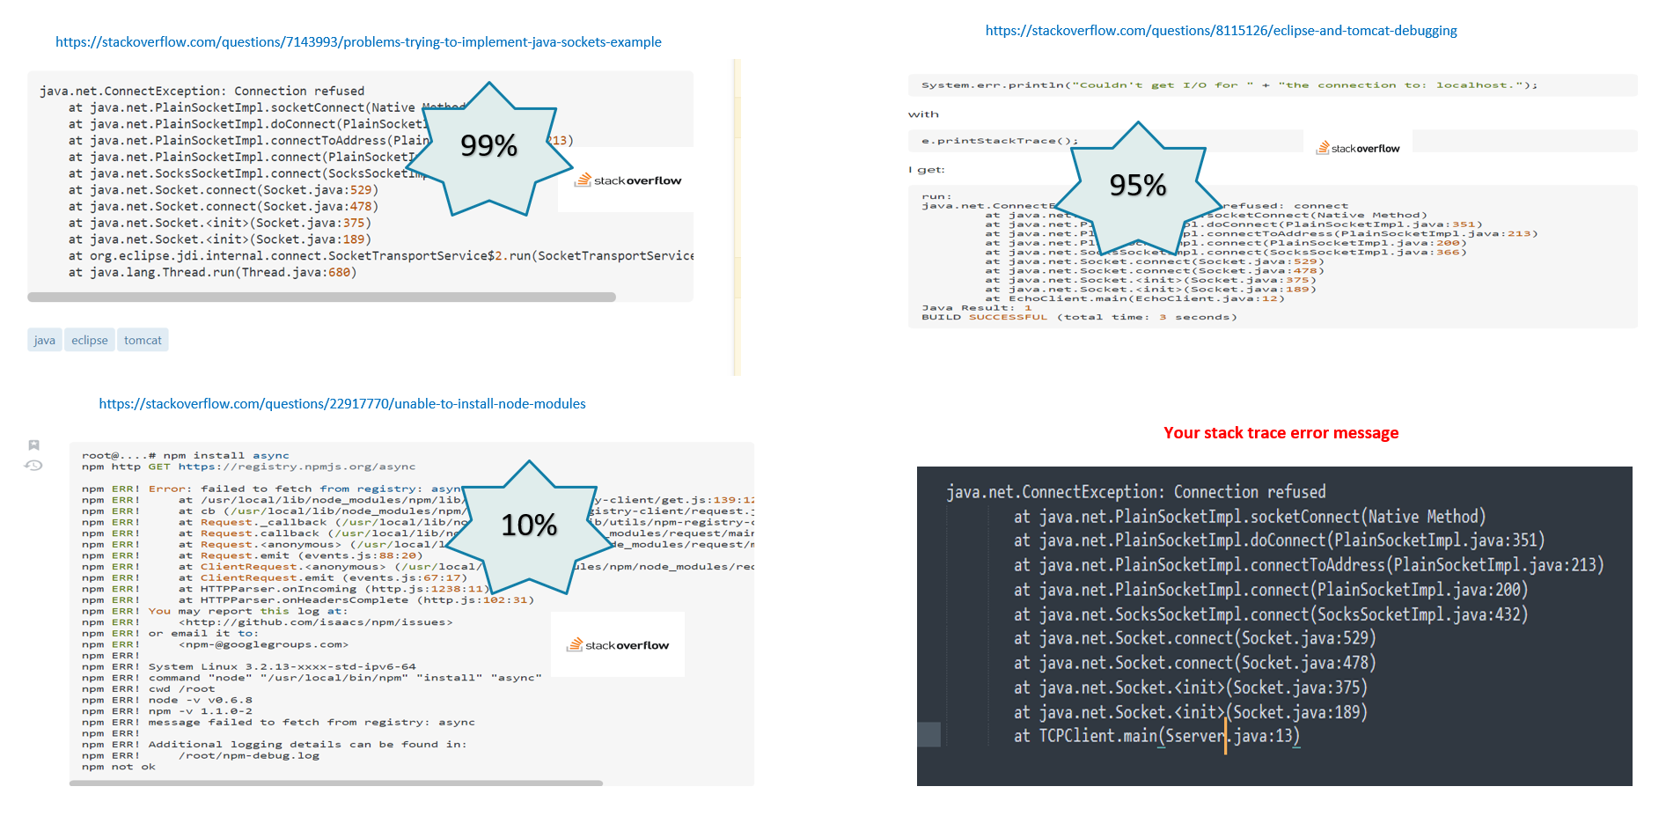Screen dimensions: 1666x816
Task: Click the "at java.lang.Thread.run(Thread.java:680)" line
Action: coord(212,273)
